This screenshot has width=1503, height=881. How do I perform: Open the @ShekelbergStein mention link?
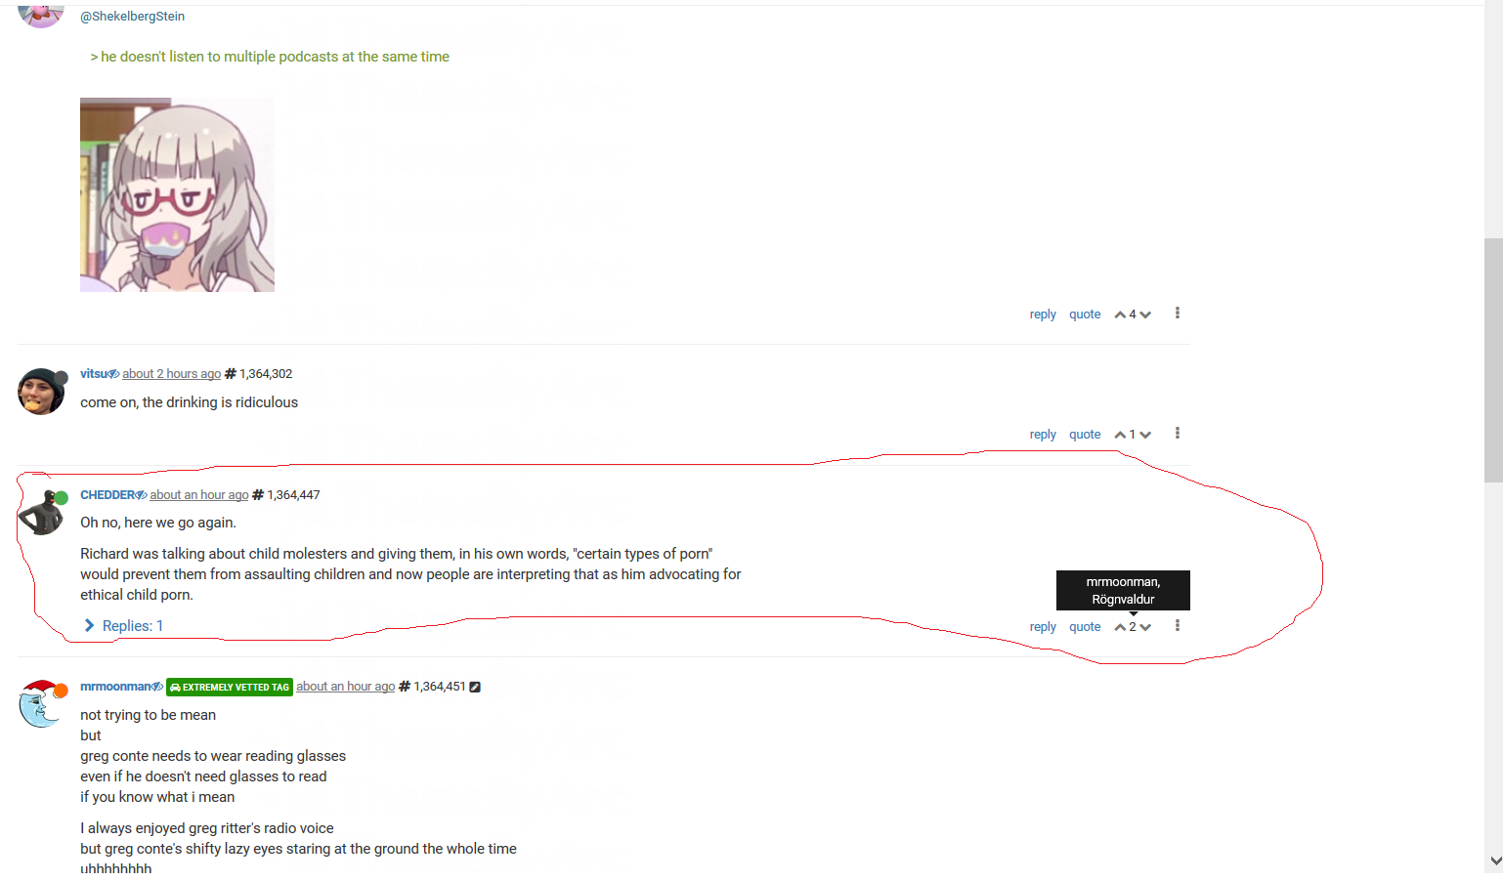click(x=132, y=17)
